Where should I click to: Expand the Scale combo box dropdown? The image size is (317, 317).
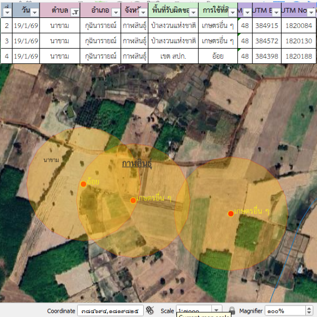coord(217,311)
